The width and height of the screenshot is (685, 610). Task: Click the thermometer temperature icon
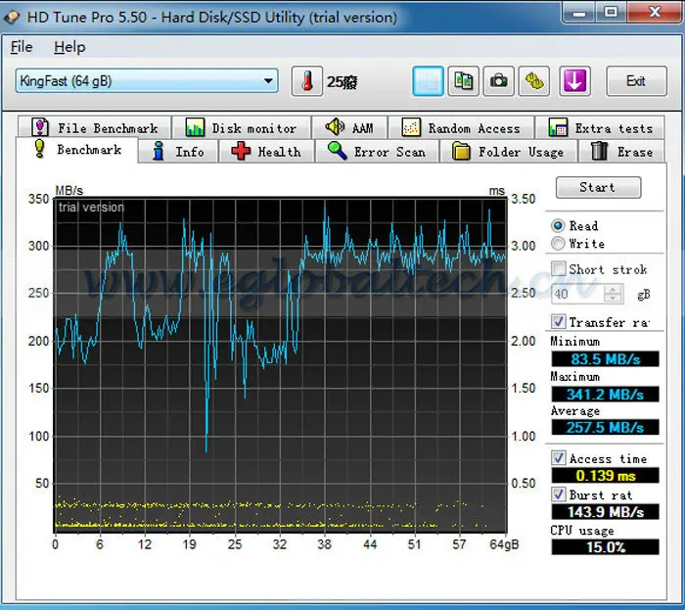306,81
